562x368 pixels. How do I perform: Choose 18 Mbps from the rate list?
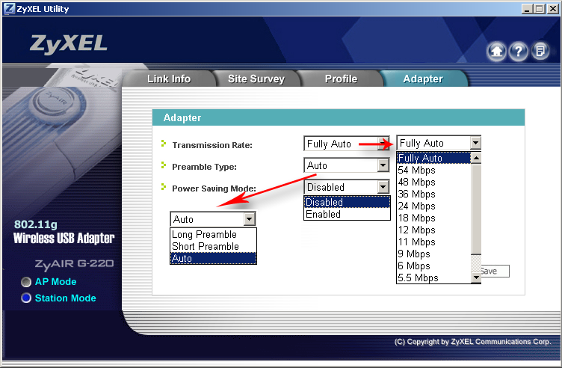click(433, 218)
